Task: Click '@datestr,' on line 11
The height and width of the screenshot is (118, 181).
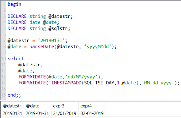Action: (31, 65)
